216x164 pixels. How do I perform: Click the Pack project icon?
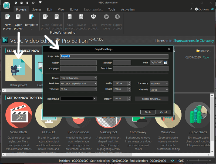[x=93, y=17]
